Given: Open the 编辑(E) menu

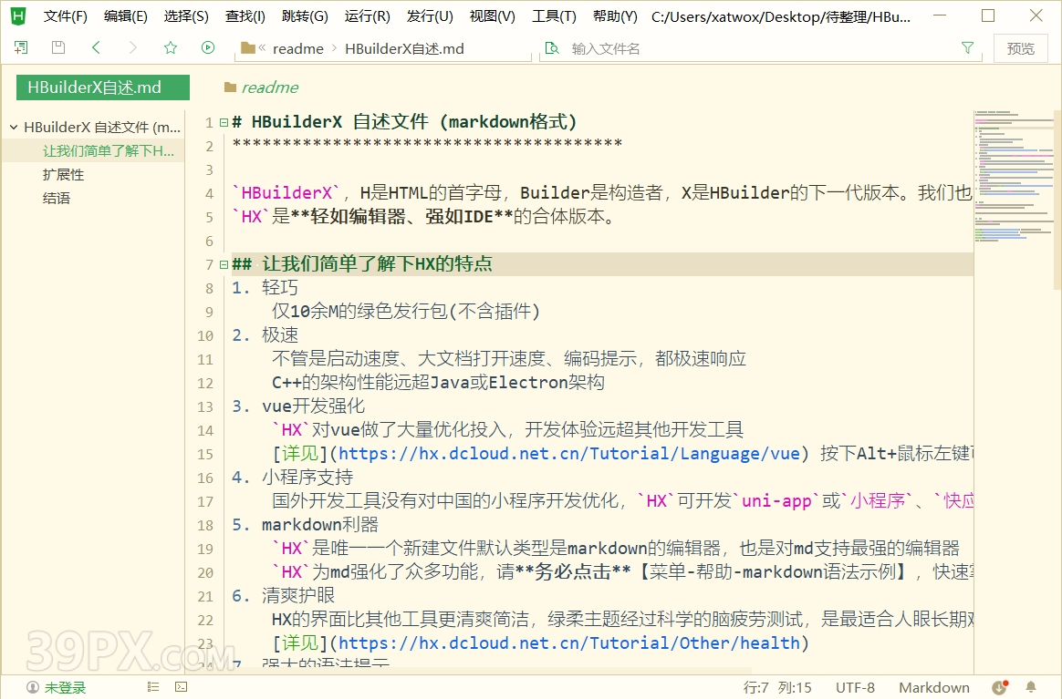Looking at the screenshot, I should (x=125, y=16).
